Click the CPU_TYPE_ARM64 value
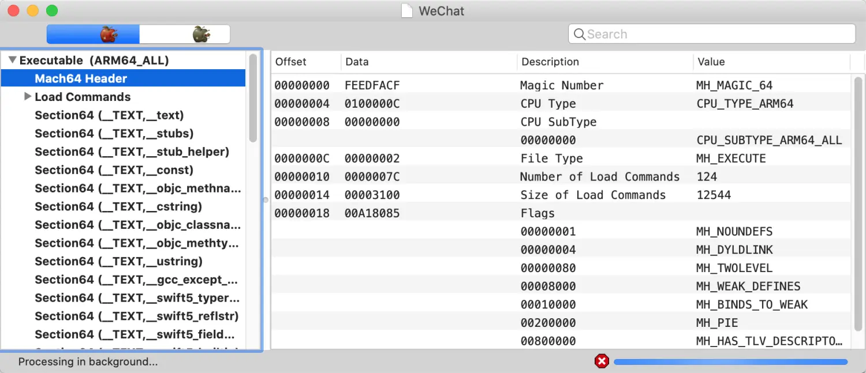Image resolution: width=866 pixels, height=373 pixels. (x=745, y=104)
